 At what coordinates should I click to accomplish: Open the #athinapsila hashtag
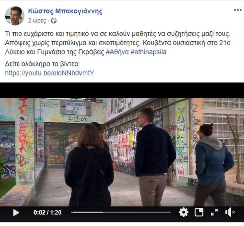tap(148, 52)
